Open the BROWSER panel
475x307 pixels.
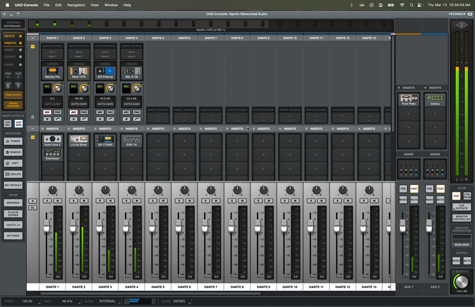13,203
